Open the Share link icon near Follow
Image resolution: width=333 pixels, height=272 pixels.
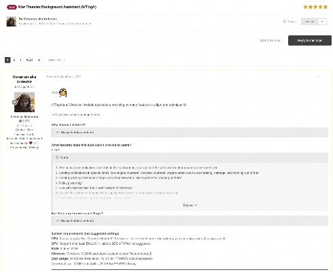[x=289, y=22]
